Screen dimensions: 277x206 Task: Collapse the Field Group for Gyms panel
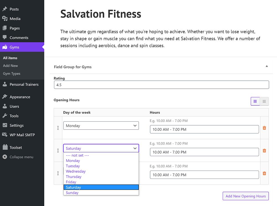click(266, 66)
